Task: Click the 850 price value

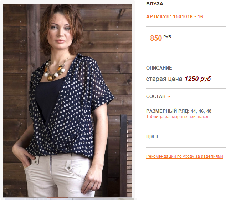Action: click(156, 38)
